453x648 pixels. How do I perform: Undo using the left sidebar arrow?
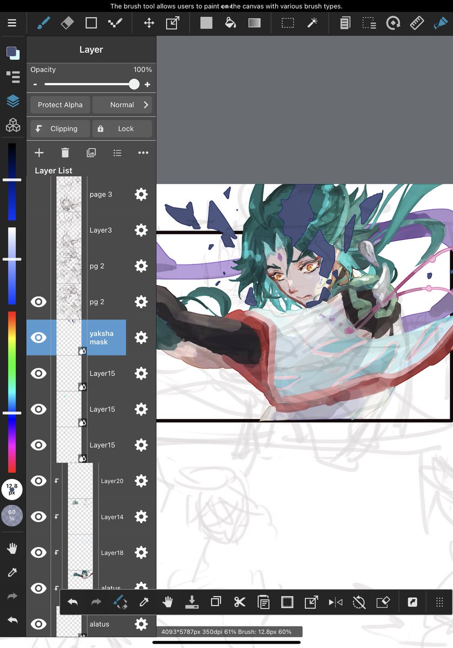point(12,620)
